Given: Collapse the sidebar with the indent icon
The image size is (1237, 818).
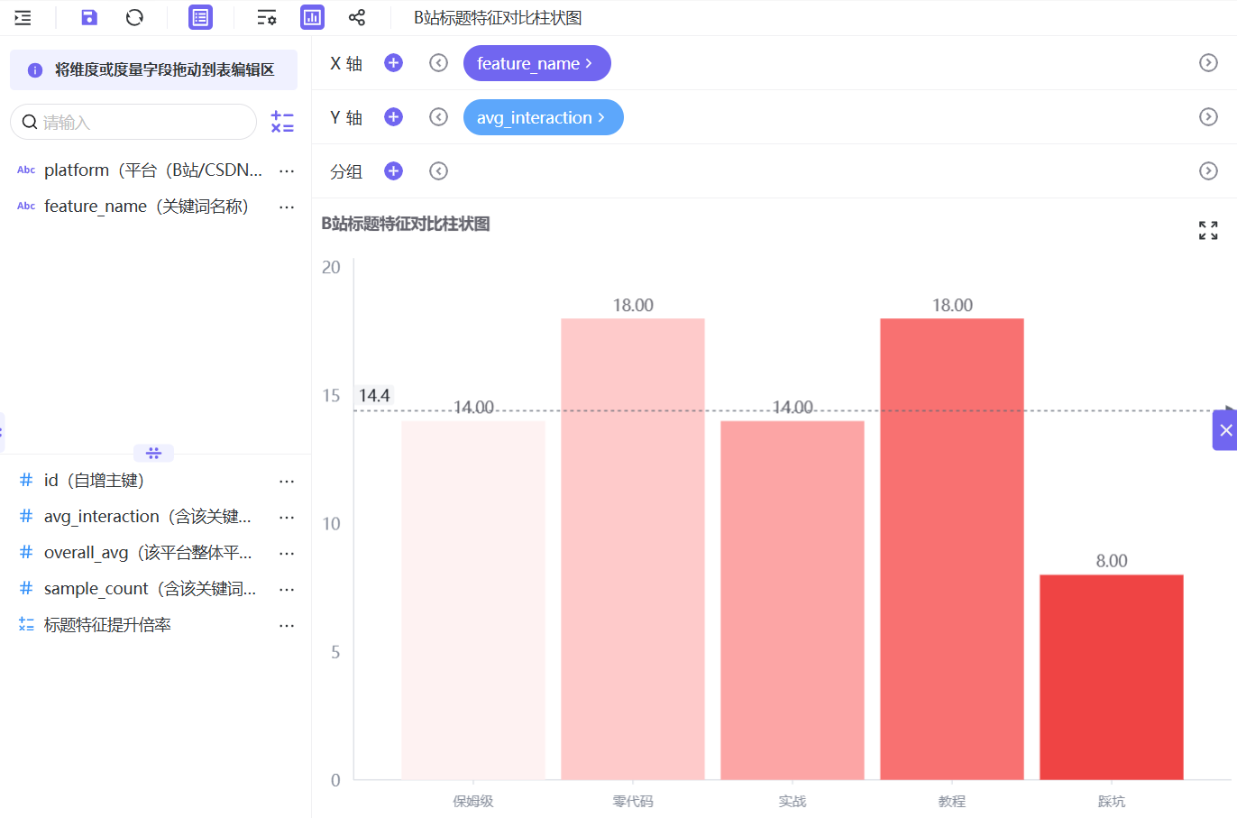Looking at the screenshot, I should tap(23, 18).
